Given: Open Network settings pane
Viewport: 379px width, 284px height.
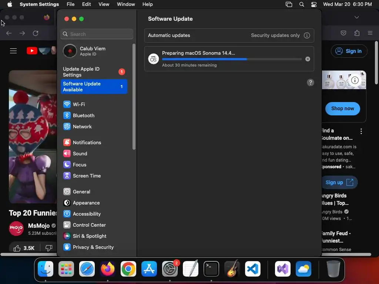Looking at the screenshot, I should click(94, 126).
